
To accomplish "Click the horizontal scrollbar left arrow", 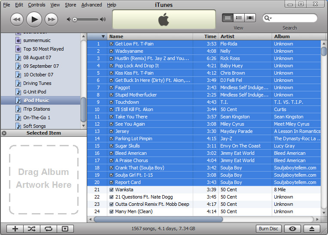I will (90, 219).
